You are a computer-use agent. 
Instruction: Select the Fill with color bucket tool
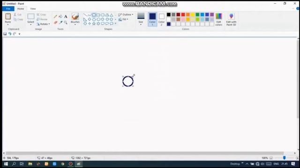[60, 17]
